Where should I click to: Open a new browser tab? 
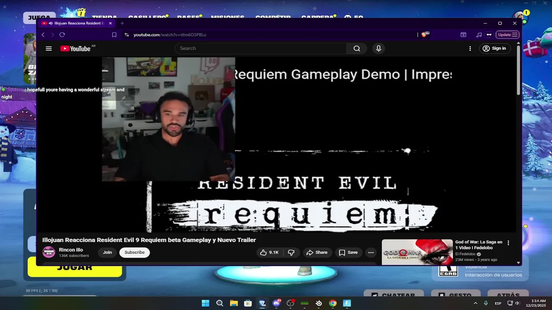point(122,23)
